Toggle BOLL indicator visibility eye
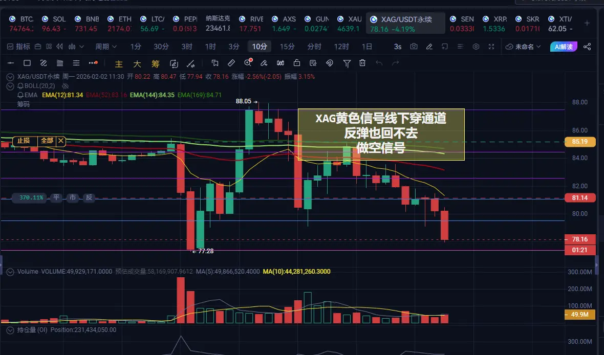 pyautogui.click(x=66, y=86)
